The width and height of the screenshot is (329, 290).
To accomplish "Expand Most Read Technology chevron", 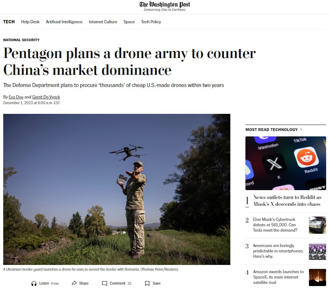I will coord(301,129).
